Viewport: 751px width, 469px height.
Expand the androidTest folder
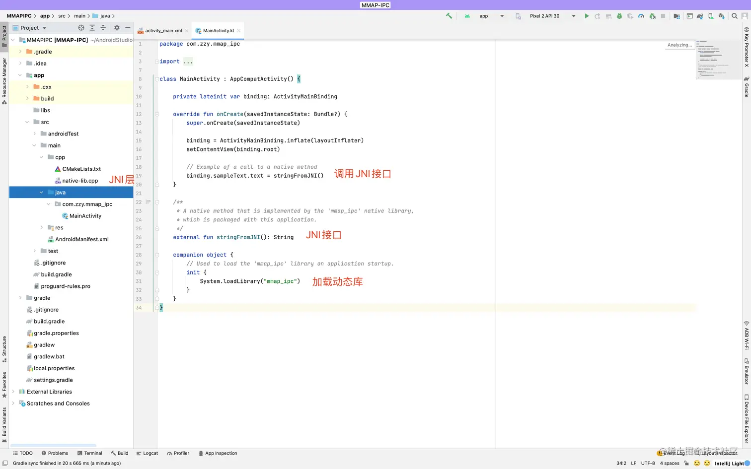point(34,134)
